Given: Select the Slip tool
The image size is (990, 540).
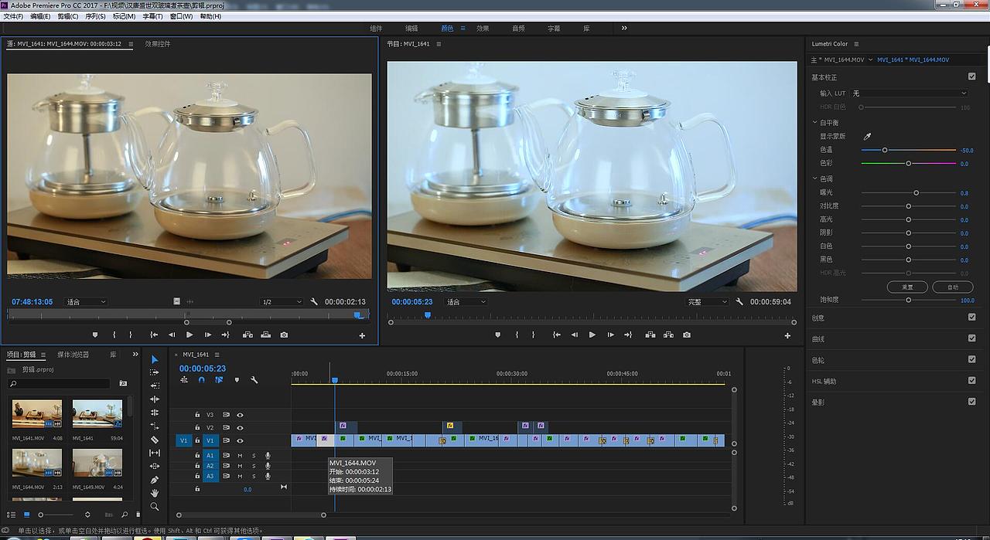Looking at the screenshot, I should point(155,453).
